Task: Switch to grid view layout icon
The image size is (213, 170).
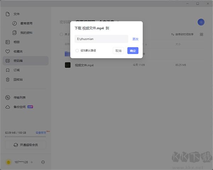Action: pos(201,34)
